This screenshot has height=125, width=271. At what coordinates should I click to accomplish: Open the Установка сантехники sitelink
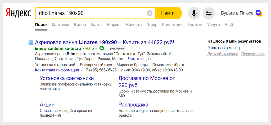(67, 78)
